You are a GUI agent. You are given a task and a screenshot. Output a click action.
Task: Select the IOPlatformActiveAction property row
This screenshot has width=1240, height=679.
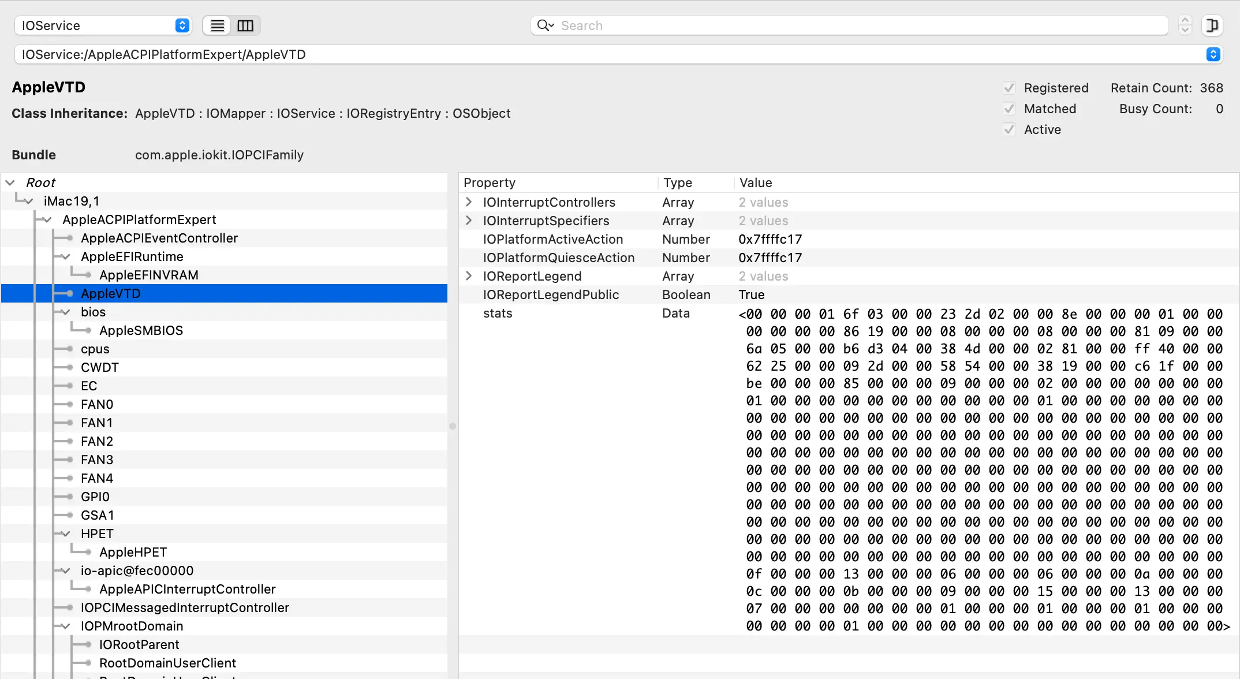849,239
